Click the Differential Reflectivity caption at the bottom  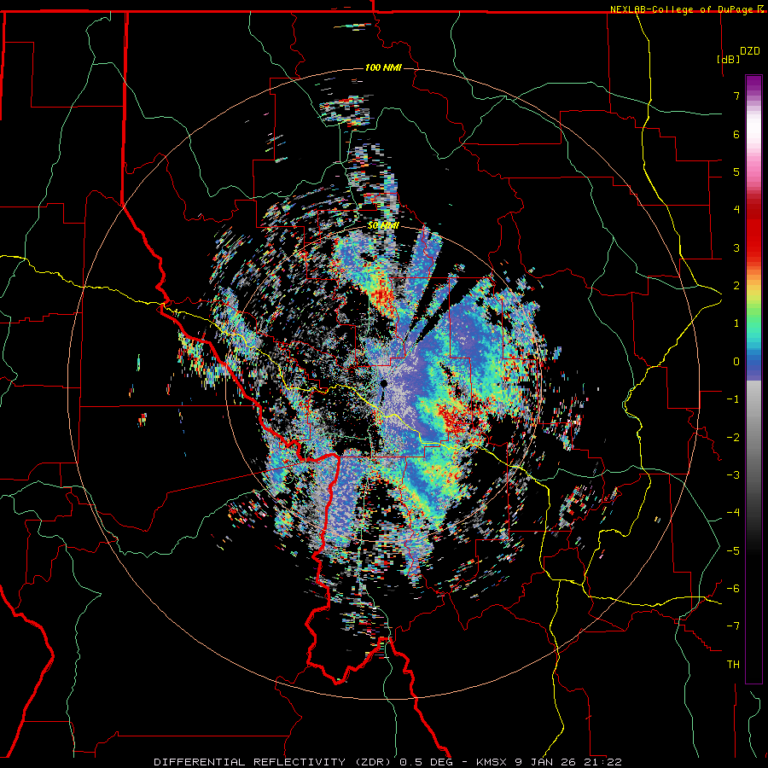(387, 762)
